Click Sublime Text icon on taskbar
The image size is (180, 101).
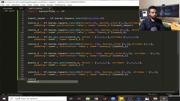(164, 98)
